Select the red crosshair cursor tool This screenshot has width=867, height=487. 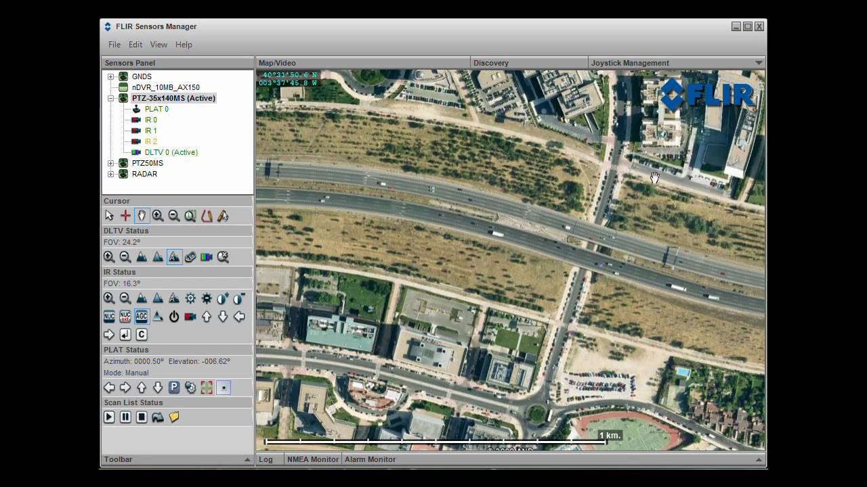pos(125,216)
